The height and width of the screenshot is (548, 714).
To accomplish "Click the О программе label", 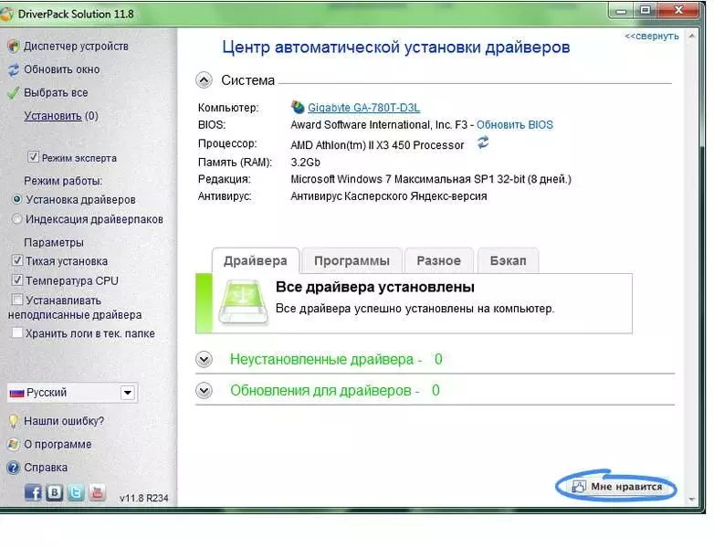I will tap(58, 444).
